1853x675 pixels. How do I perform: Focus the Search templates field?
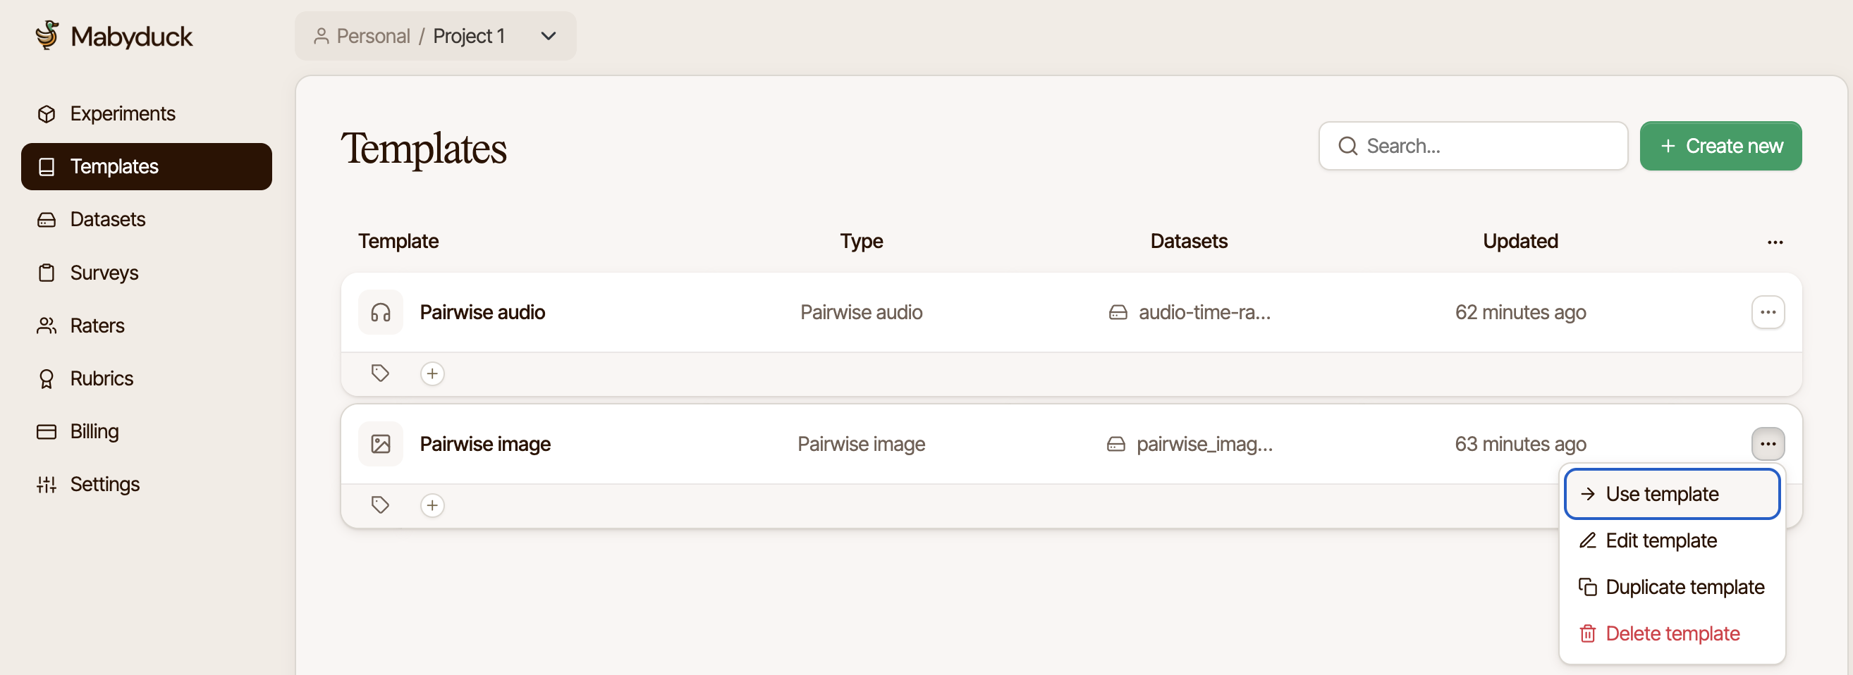click(1472, 146)
